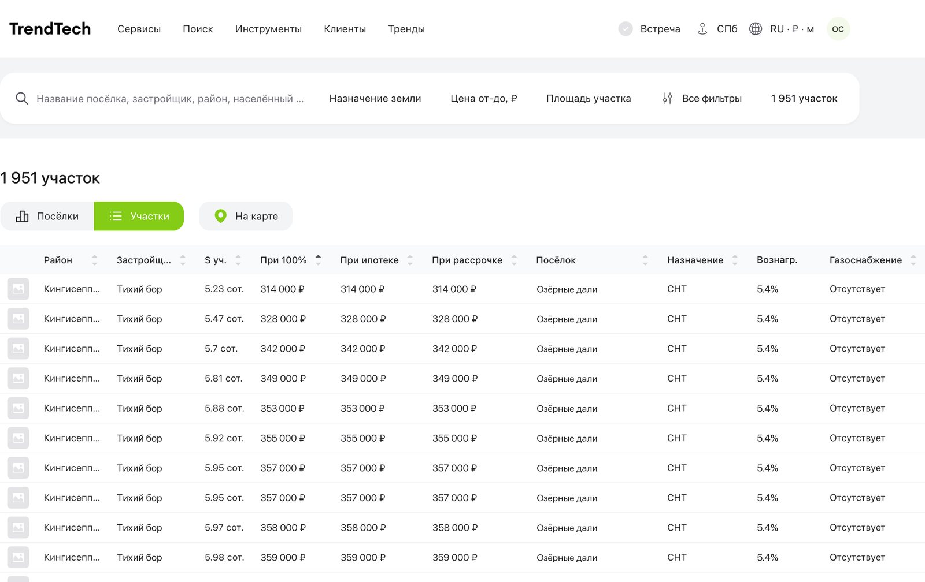
Task: Focus the settlement name search field
Action: coord(170,99)
